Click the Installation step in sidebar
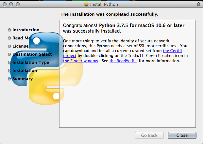The width and height of the screenshot is (203, 144). 25,71
